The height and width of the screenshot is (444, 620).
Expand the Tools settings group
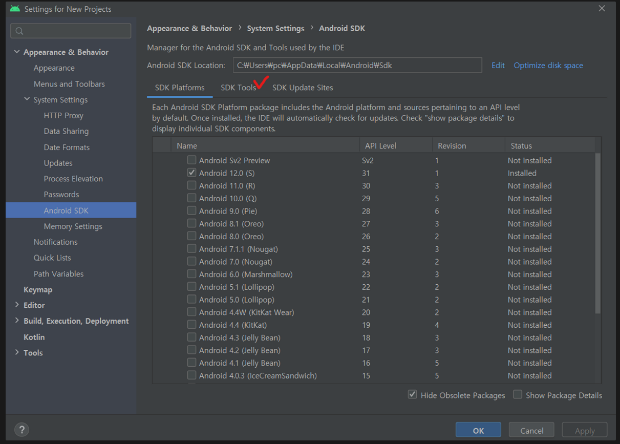17,352
